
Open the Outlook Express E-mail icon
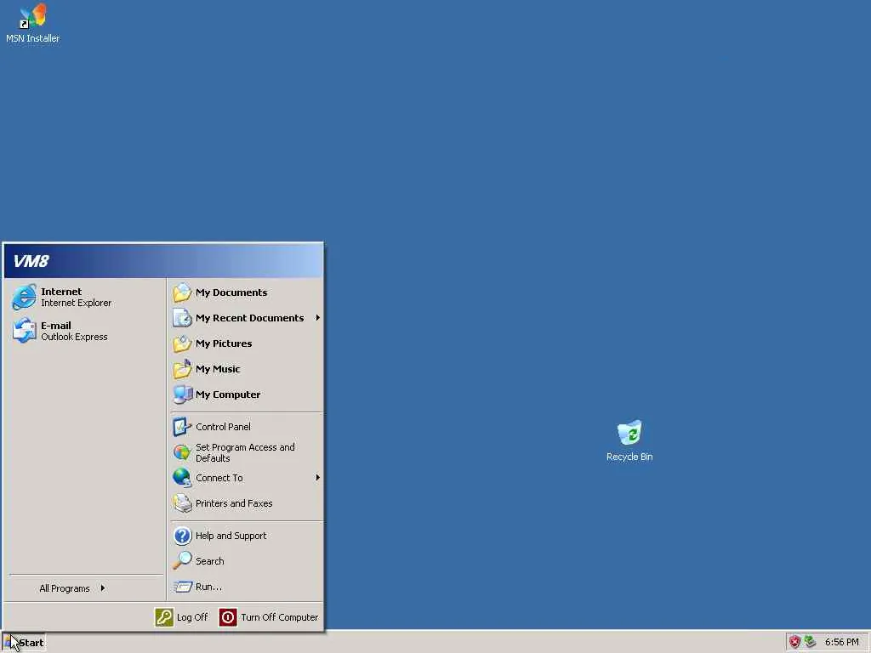pos(24,331)
